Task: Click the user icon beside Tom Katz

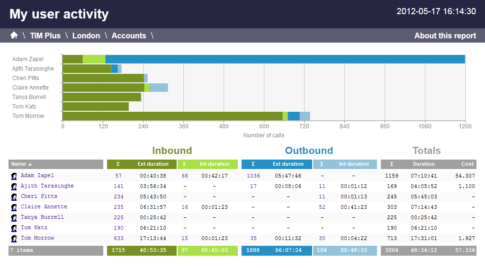Action: coord(14,228)
